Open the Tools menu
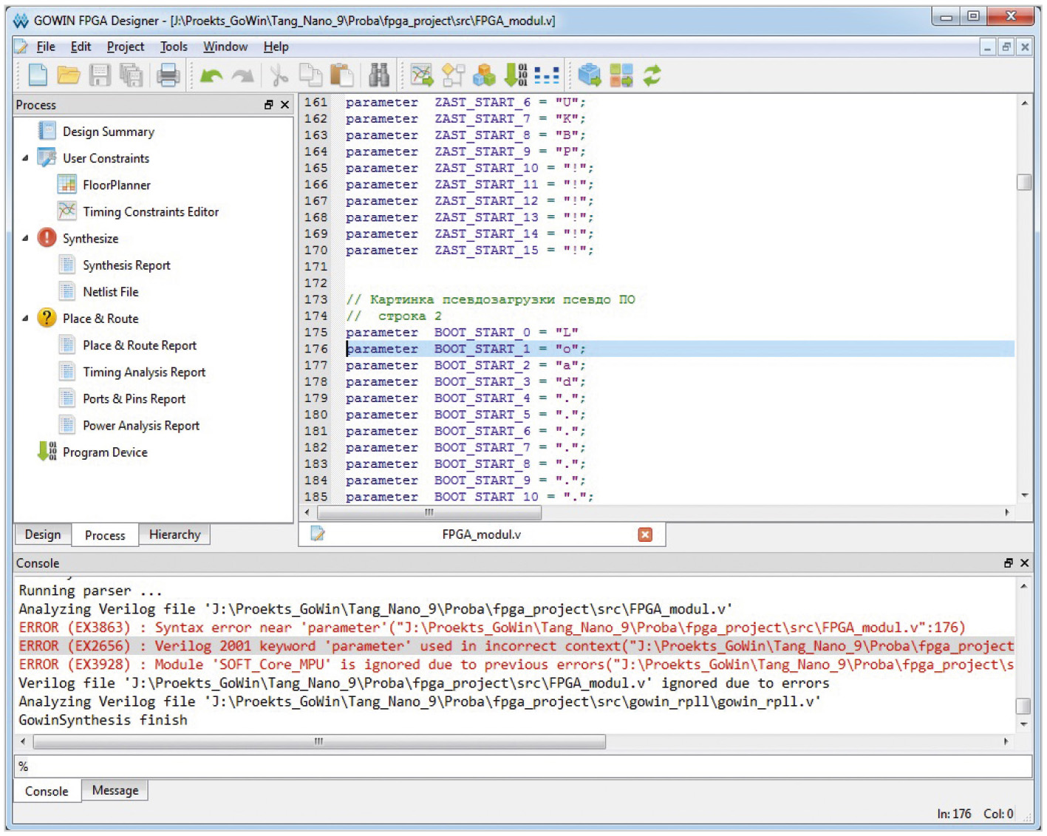Image resolution: width=1047 pixels, height=836 pixels. coord(174,47)
